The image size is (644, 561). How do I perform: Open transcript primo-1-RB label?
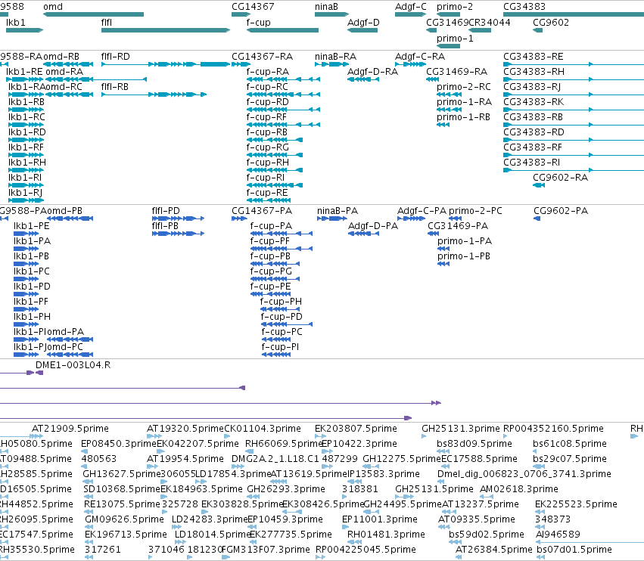pos(463,117)
